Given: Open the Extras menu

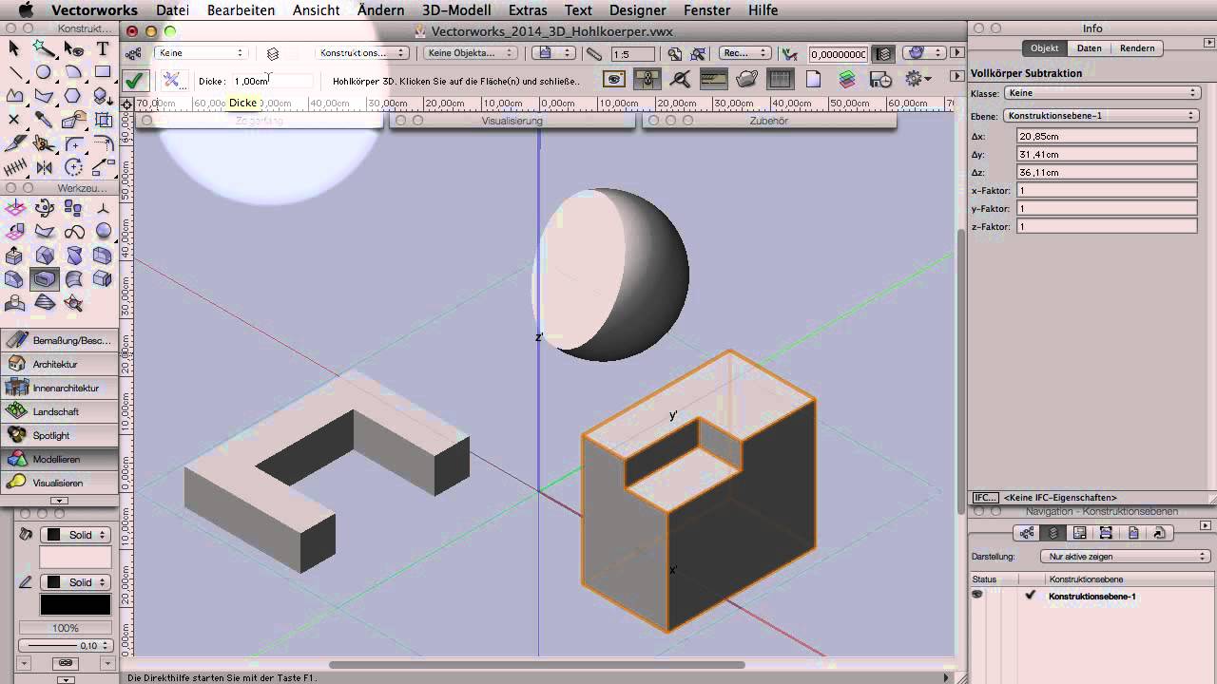Looking at the screenshot, I should [528, 10].
